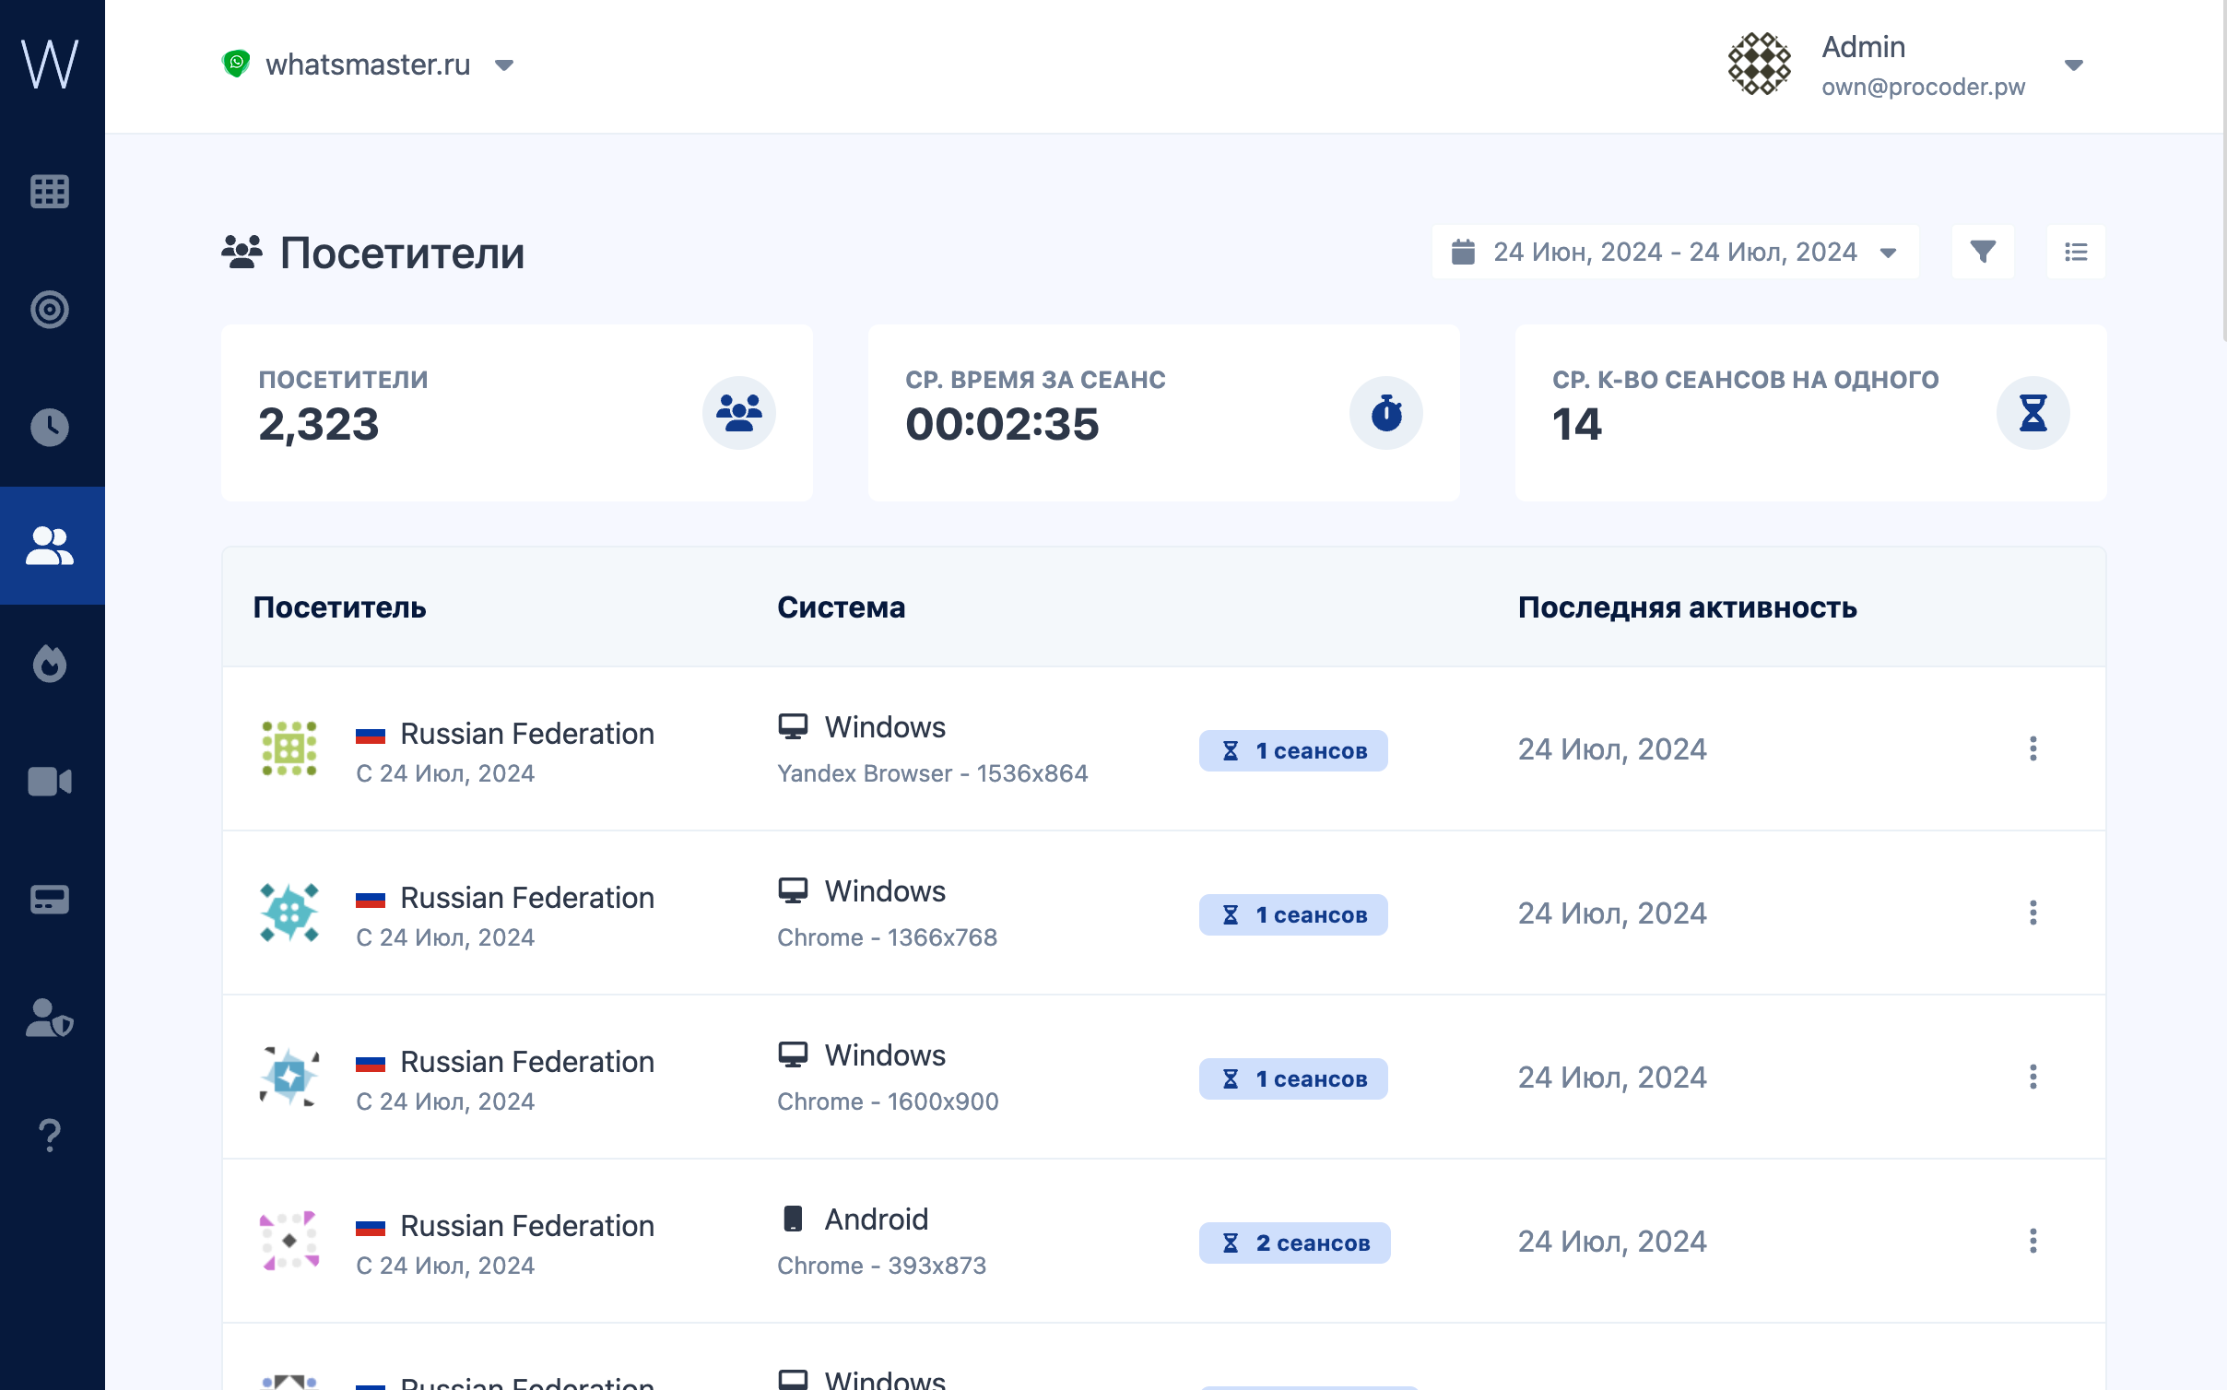Click the active Visitors sidebar icon
This screenshot has height=1390, width=2227.
[50, 546]
